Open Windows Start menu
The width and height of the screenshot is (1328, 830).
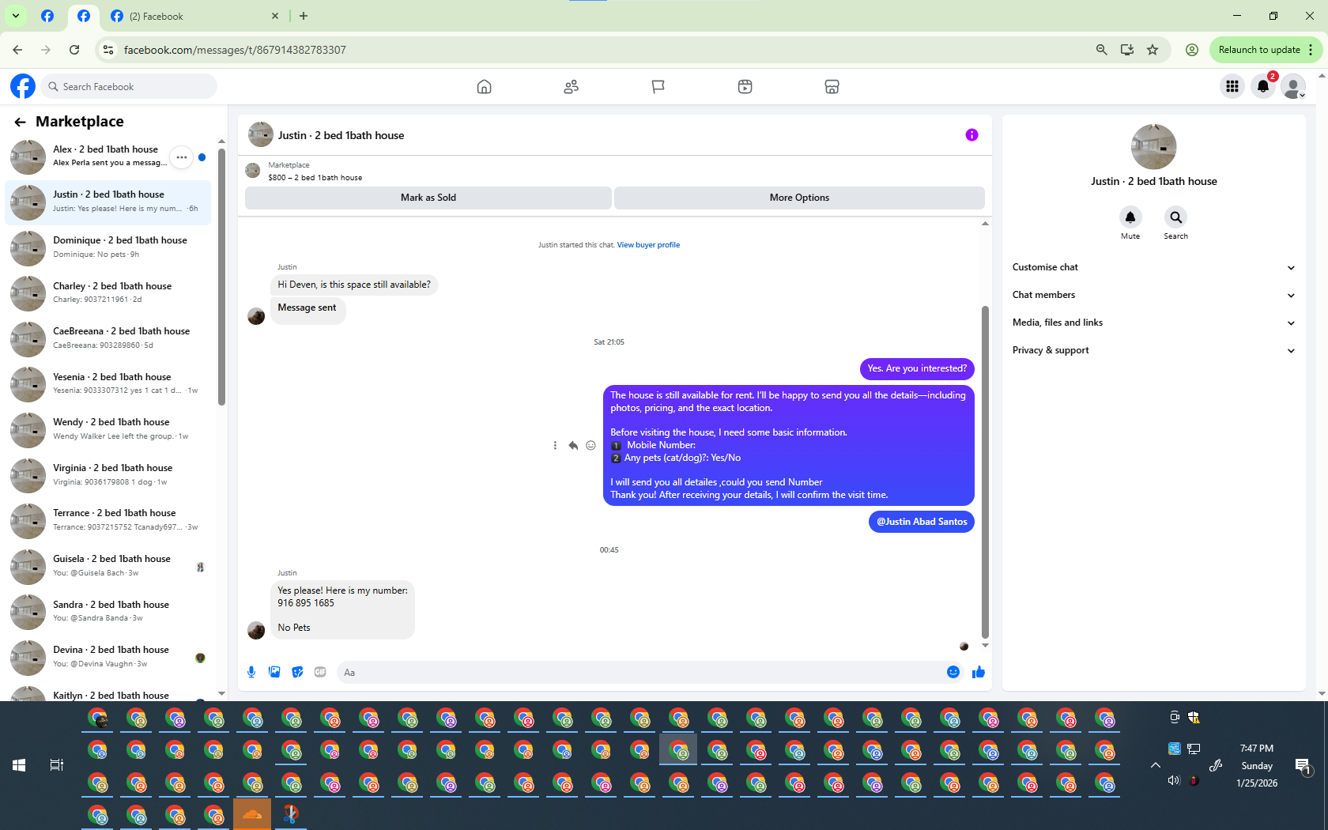[19, 765]
